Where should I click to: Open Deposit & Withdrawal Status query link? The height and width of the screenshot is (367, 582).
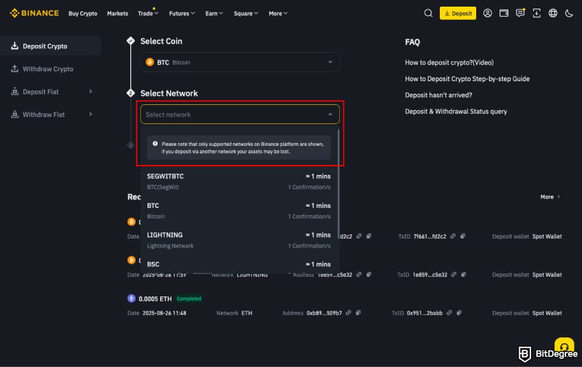coord(456,112)
